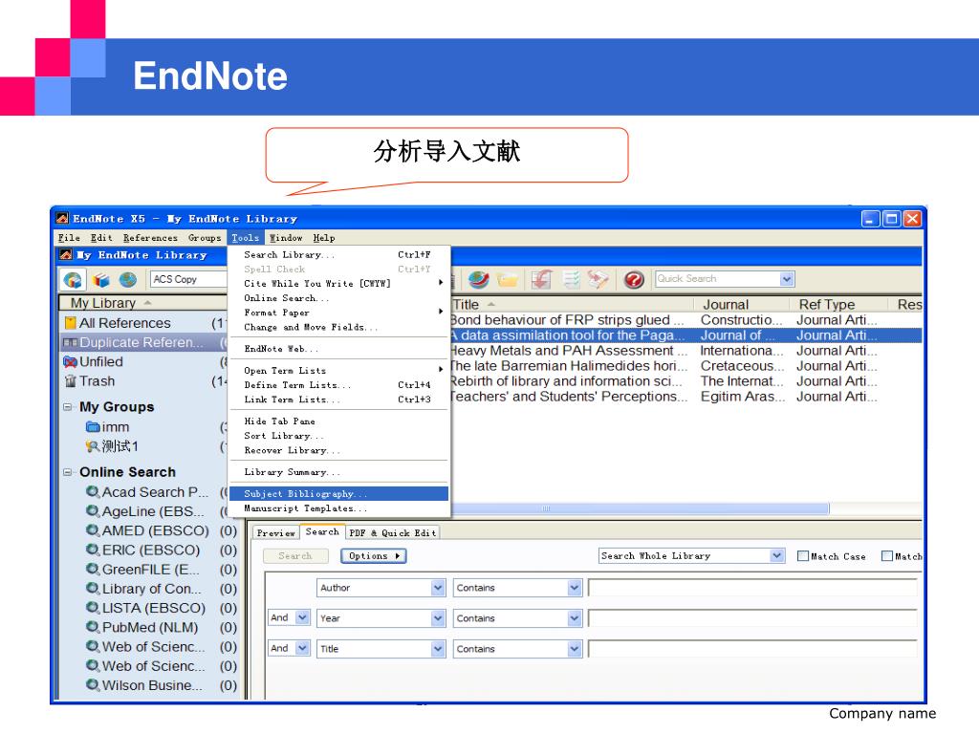This screenshot has width=979, height=734.
Task: Open ERIC (EBSCO) online search
Action: [143, 550]
